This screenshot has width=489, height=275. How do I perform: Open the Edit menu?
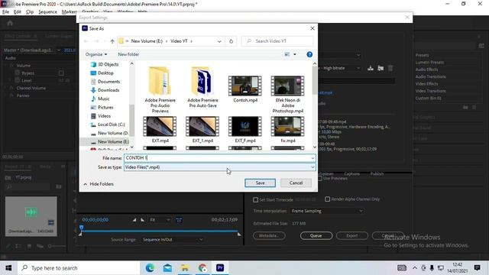pos(18,12)
